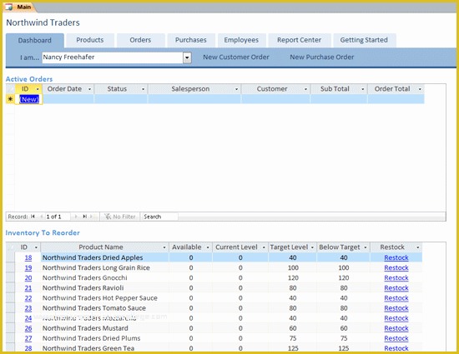
Task: Open product ID 18 link
Action: tap(28, 257)
